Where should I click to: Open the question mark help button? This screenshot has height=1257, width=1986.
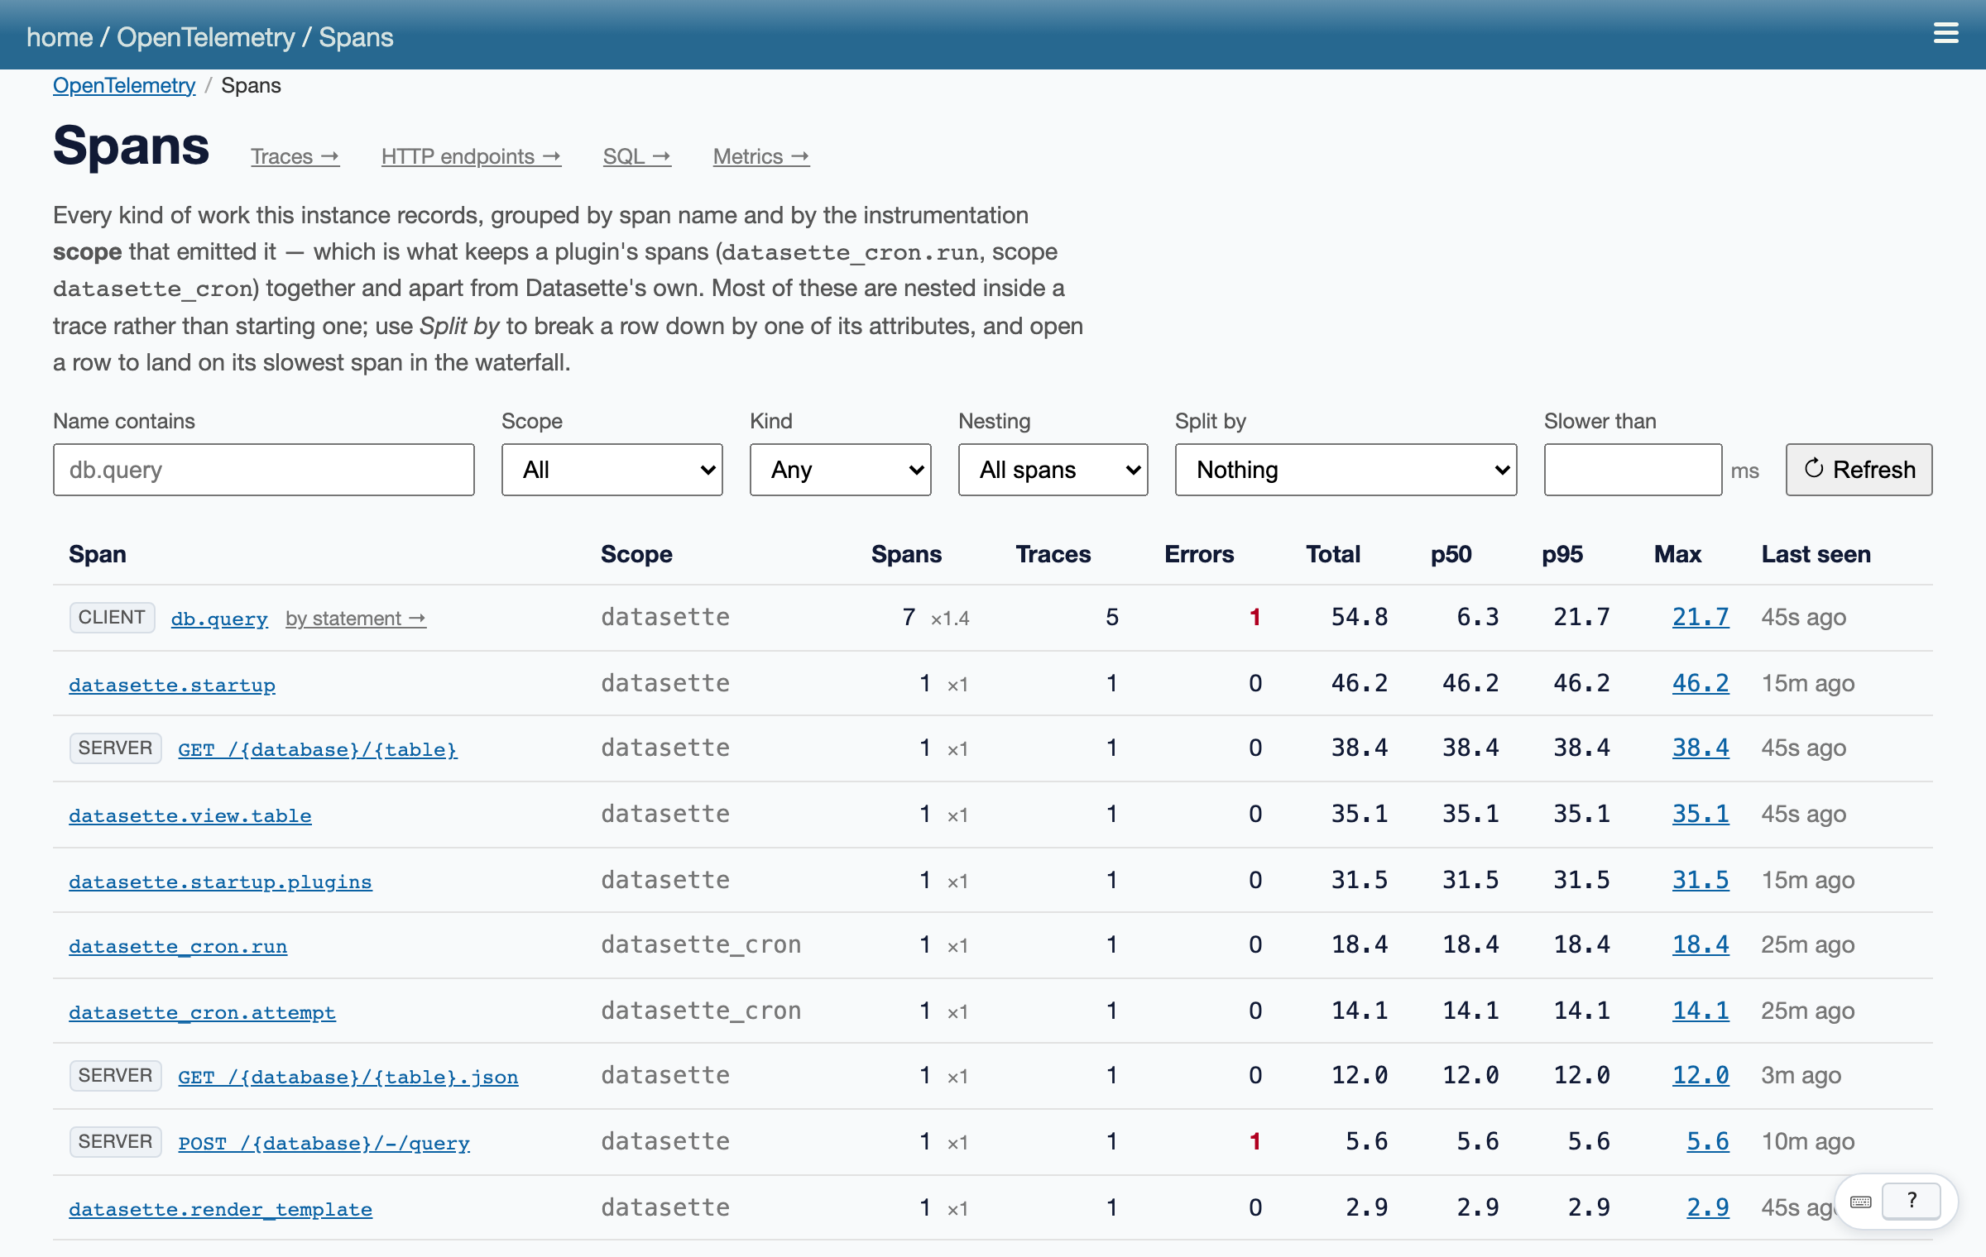1912,1201
